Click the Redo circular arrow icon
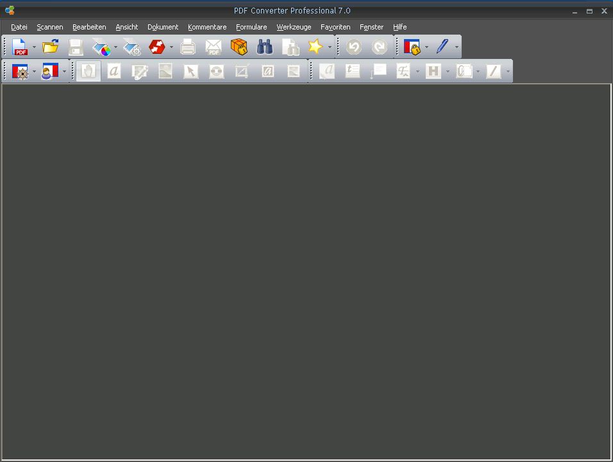Viewport: 613px width, 462px height. point(379,47)
